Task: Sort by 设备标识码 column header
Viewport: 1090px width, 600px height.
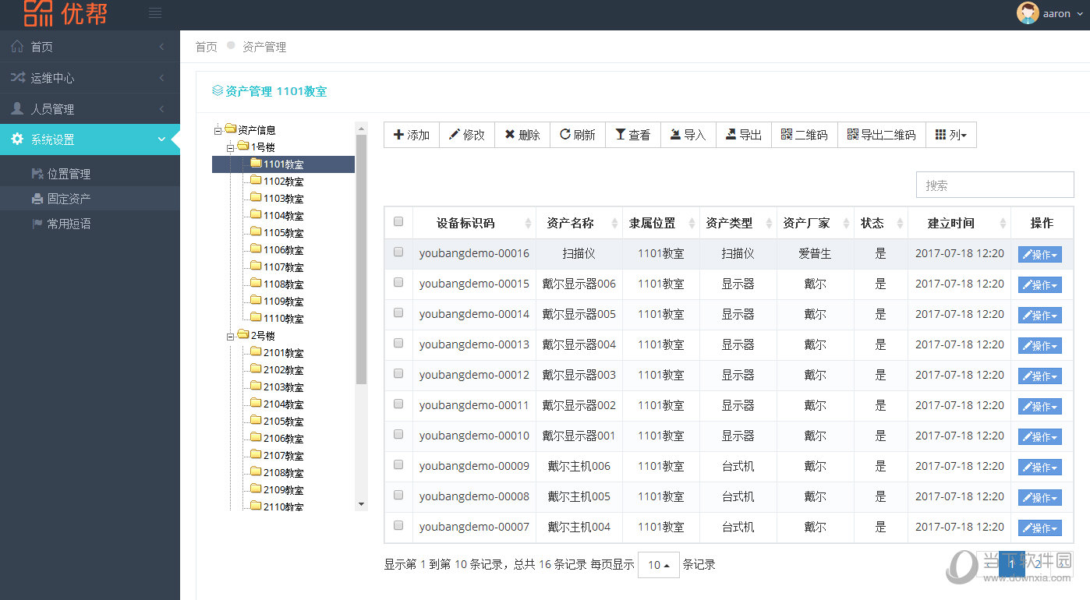Action: click(474, 223)
